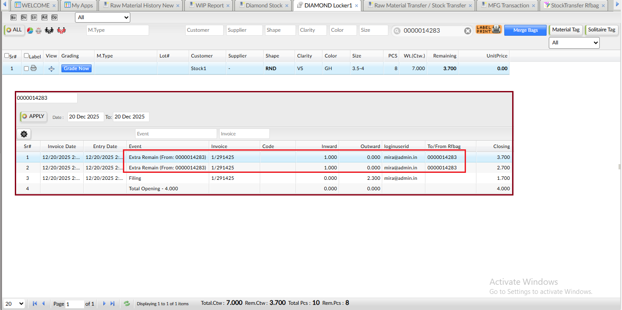
Task: Open the top-left All dropdown
Action: [102, 17]
